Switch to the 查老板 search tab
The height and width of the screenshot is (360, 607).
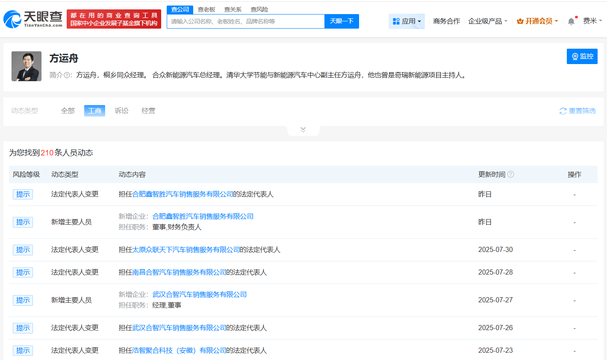point(206,9)
